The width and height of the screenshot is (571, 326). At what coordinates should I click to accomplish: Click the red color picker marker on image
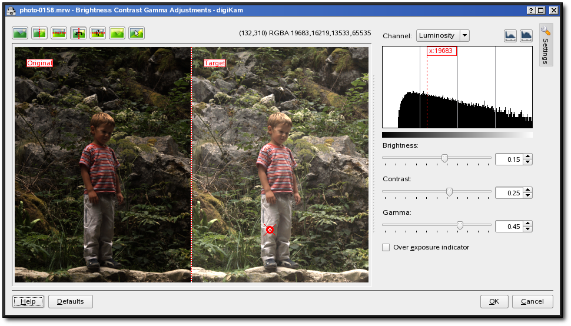(x=270, y=229)
